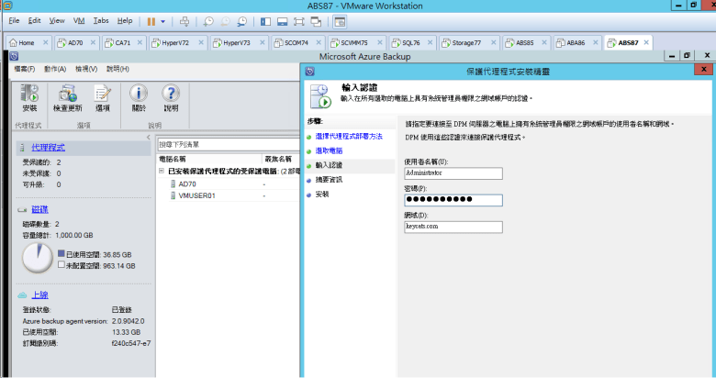The image size is (716, 378).
Task: Open dropdown arrow beside the pause button
Action: [163, 20]
